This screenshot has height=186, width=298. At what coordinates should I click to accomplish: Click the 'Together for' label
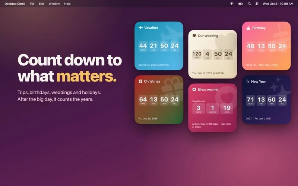[x=199, y=101]
